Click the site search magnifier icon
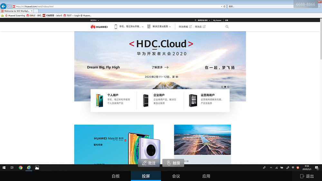Image resolution: width=322 pixels, height=181 pixels. [x=227, y=27]
